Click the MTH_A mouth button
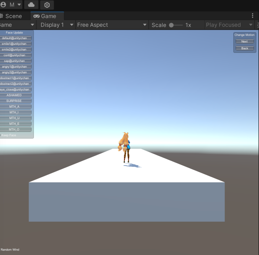 [15, 107]
